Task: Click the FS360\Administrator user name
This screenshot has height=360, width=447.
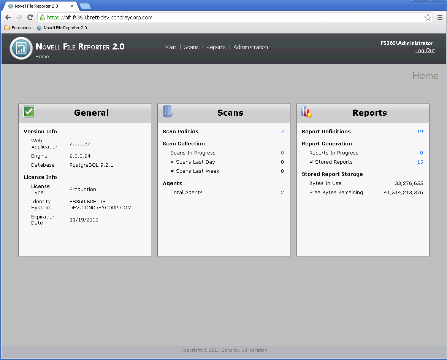Action: pyautogui.click(x=407, y=43)
